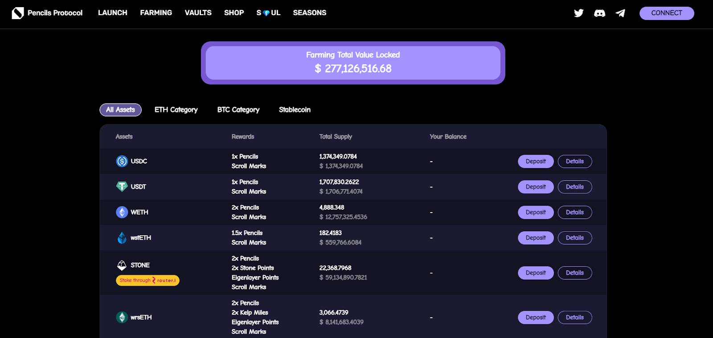Click USDC supply value 1,374,349.0784
The height and width of the screenshot is (338, 713).
point(338,157)
